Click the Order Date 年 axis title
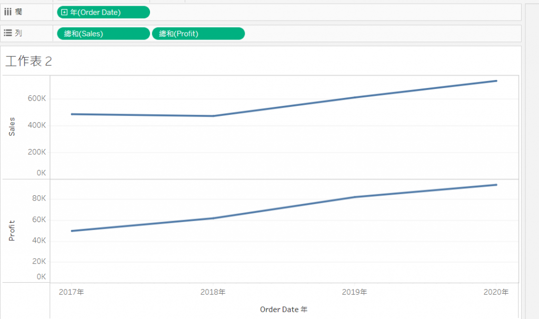Viewport: 539px width, 319px height. 284,310
